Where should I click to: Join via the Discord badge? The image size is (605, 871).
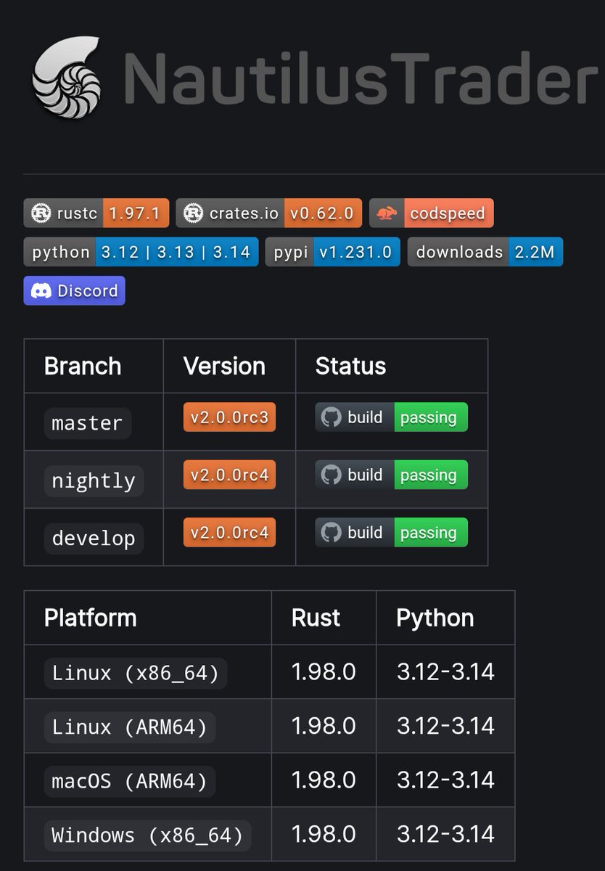pos(74,290)
